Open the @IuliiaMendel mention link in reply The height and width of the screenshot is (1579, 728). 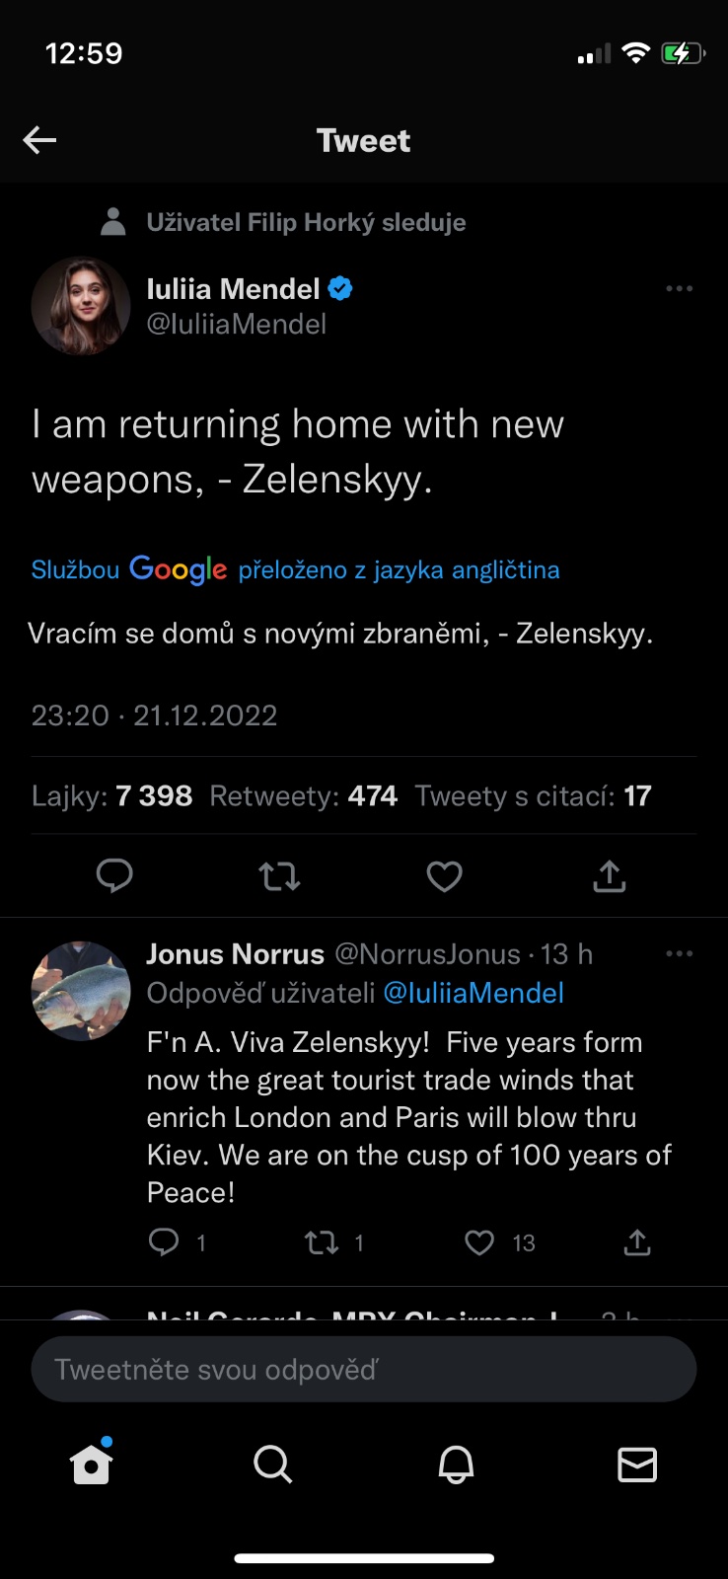(x=473, y=993)
